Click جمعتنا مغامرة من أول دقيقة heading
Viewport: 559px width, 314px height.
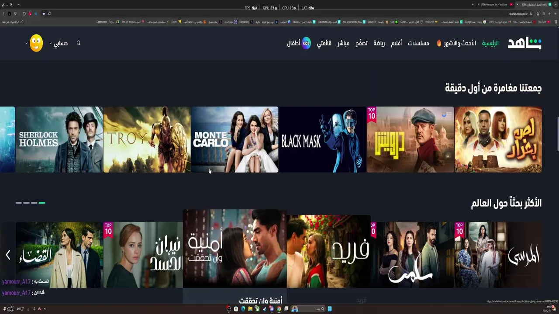[493, 88]
